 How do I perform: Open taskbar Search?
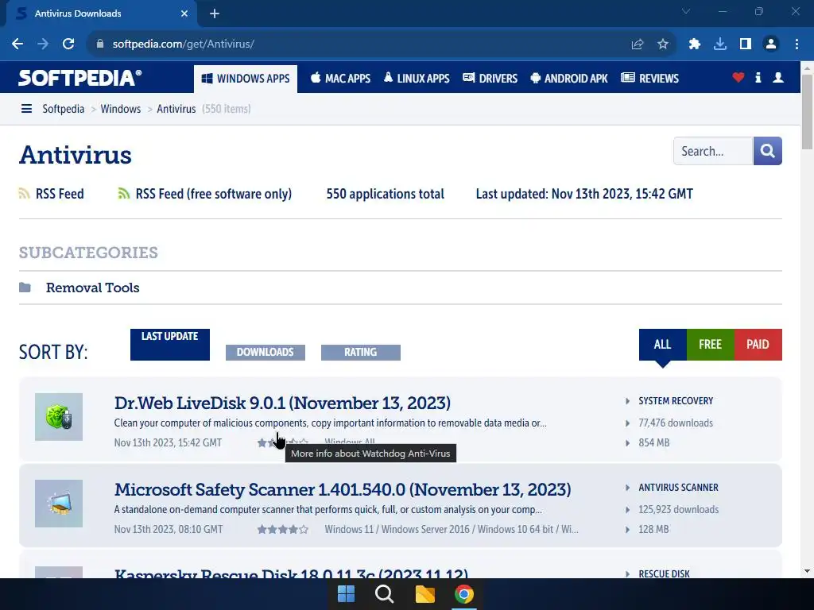tap(385, 594)
